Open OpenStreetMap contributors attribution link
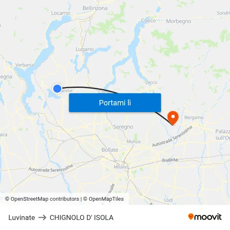The height and width of the screenshot is (230, 230). 42,199
